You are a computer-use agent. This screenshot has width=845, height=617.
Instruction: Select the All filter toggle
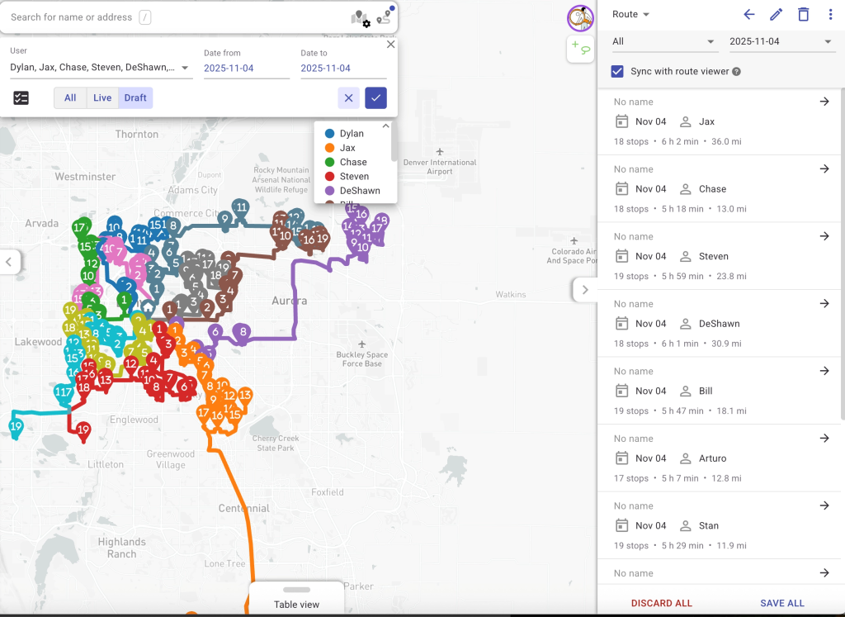click(70, 98)
